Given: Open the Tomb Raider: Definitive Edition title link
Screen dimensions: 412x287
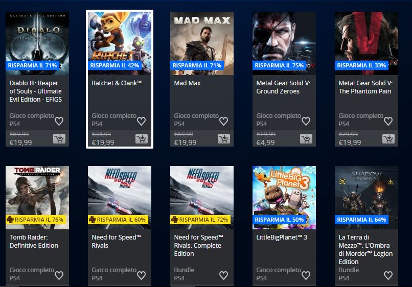Looking at the screenshot, I should 34,242.
